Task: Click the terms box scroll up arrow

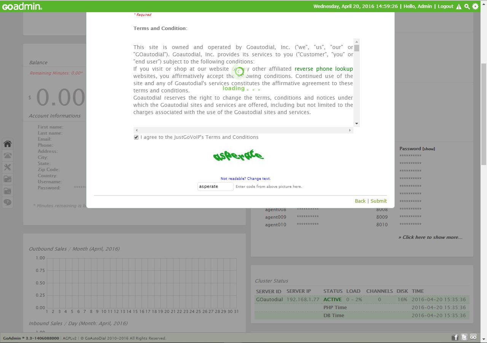Action: [356, 41]
